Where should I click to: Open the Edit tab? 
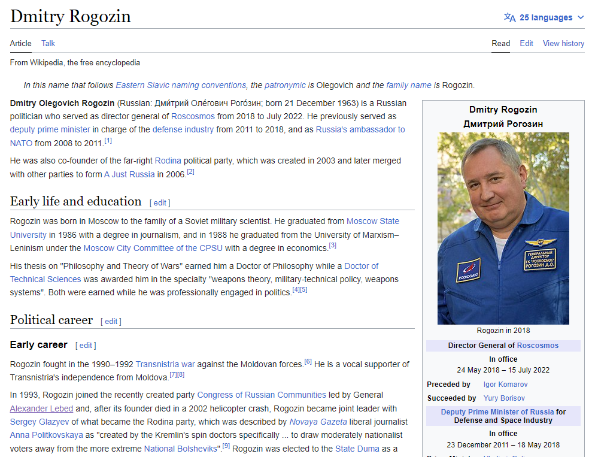click(x=526, y=44)
